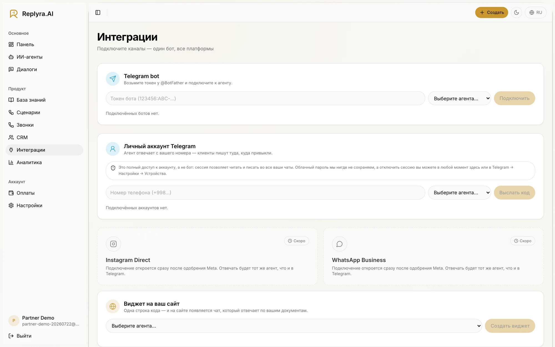Open the Диалоги page

click(x=44, y=69)
